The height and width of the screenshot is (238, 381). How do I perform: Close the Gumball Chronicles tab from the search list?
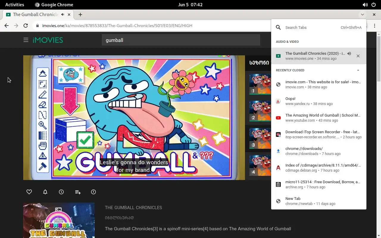point(358,56)
